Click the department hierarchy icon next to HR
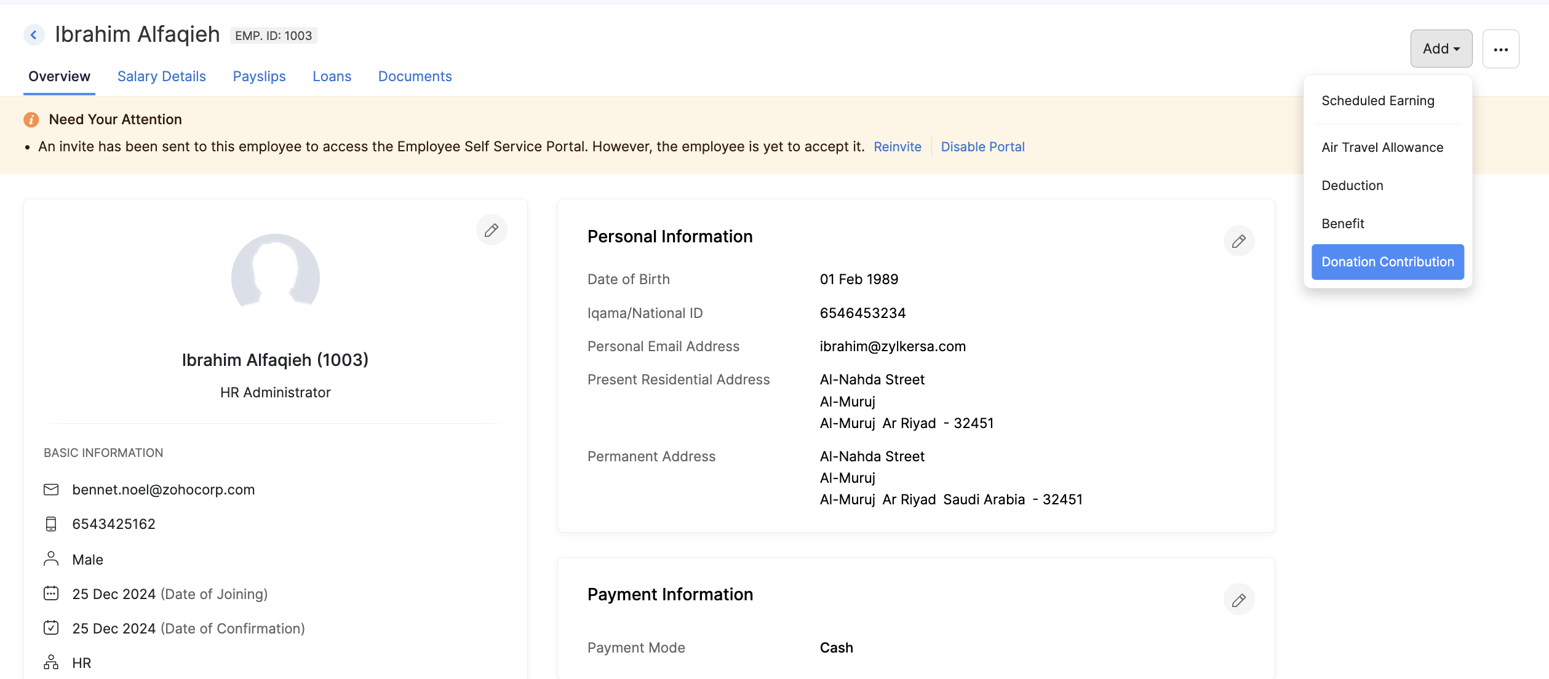The image size is (1549, 679). pyautogui.click(x=51, y=662)
